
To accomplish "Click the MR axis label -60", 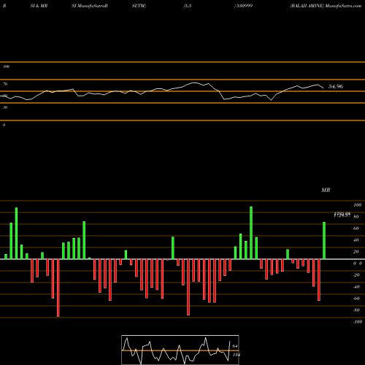I will pyautogui.click(x=356, y=299).
